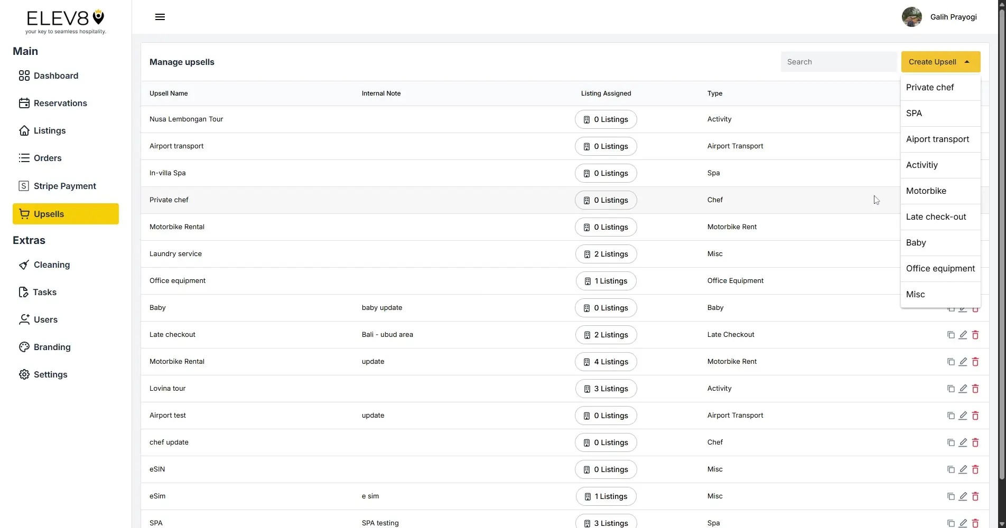Delete the eSIN upsell via trash icon
1006x528 pixels.
click(975, 469)
